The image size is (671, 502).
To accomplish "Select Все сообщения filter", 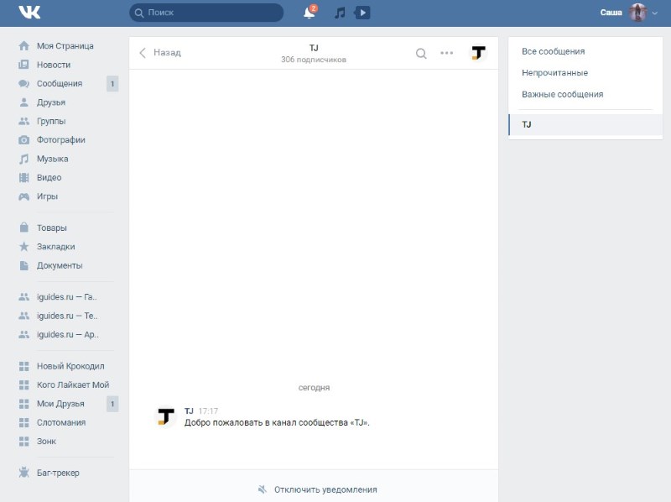I will (x=553, y=51).
